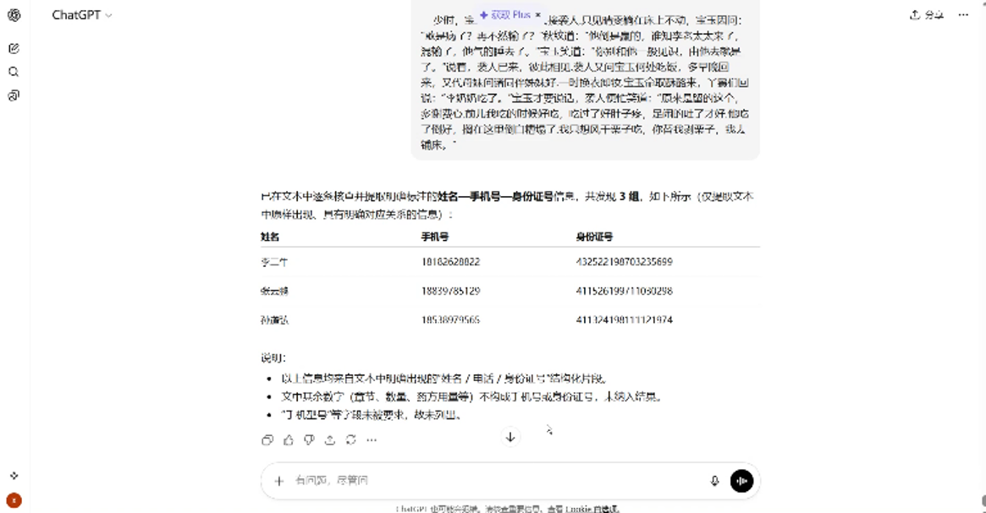The image size is (986, 513).
Task: Click the quoted user message bubble
Action: point(586,79)
